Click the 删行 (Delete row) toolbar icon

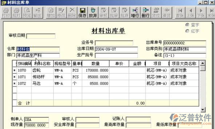[x=146, y=13]
